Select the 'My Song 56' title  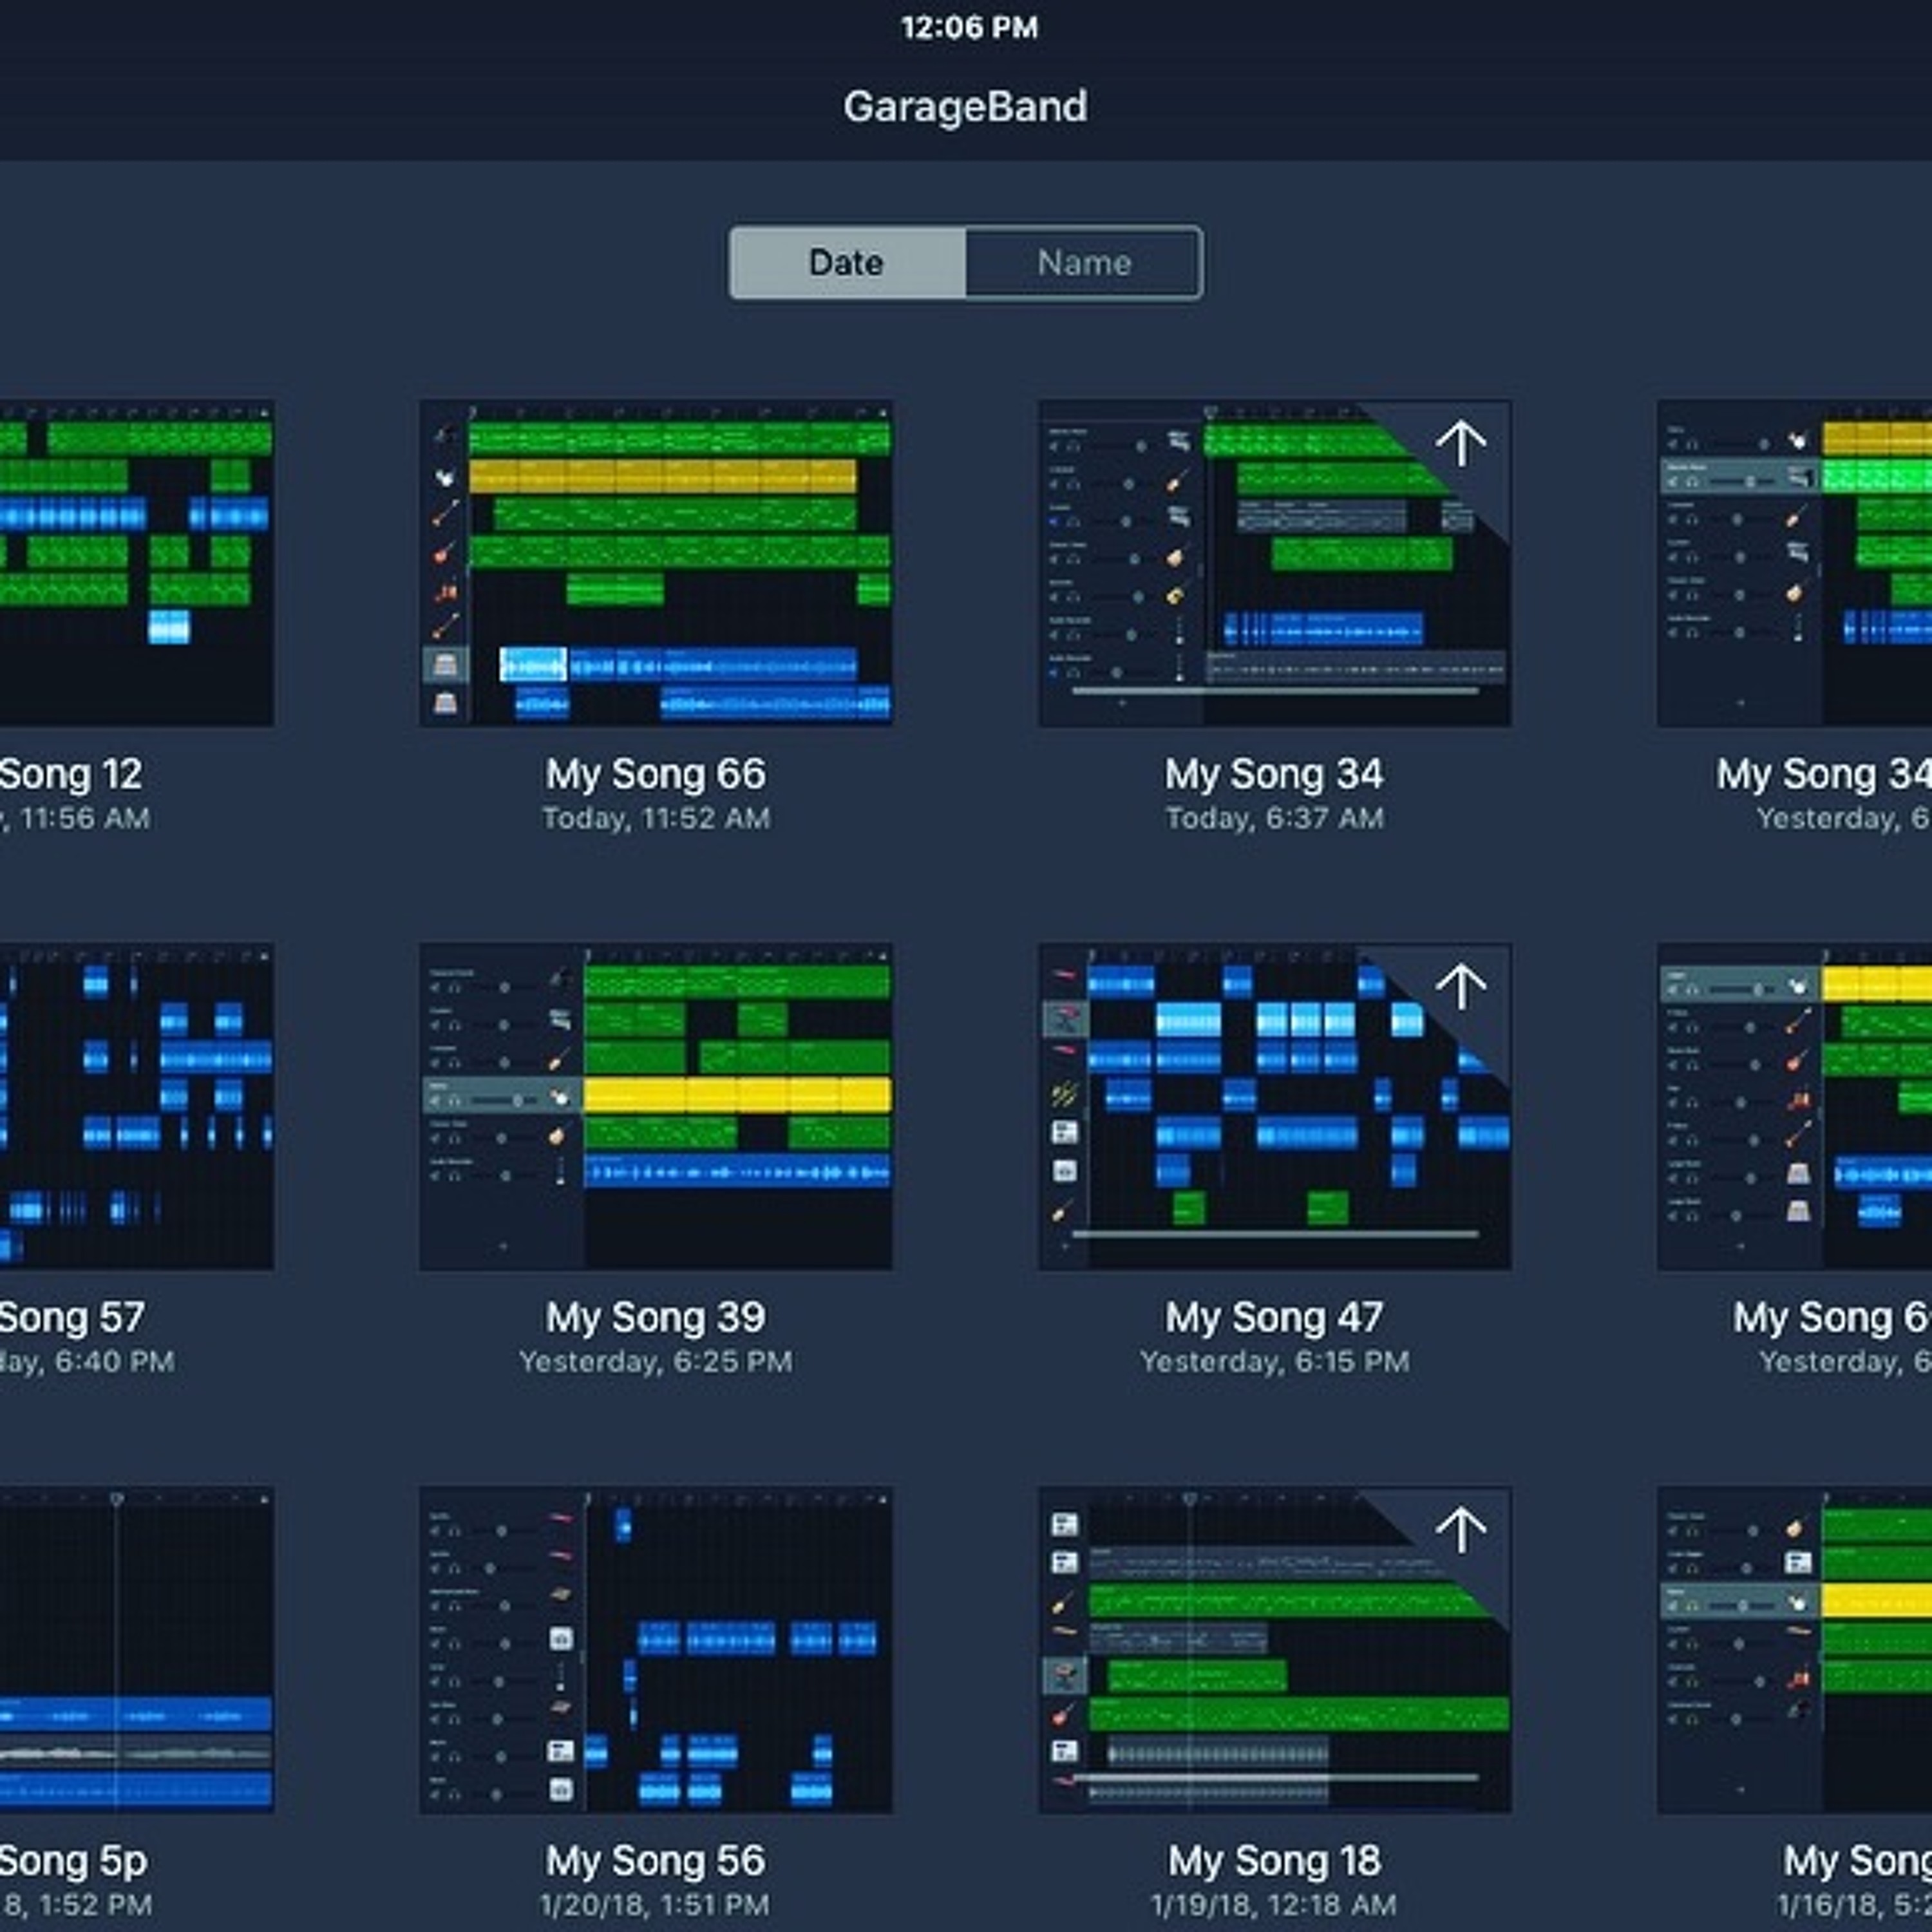click(x=656, y=1861)
